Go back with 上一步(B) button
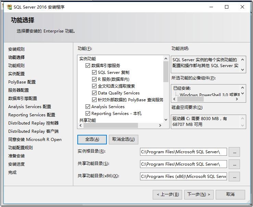The width and height of the screenshot is (253, 207). (x=167, y=194)
